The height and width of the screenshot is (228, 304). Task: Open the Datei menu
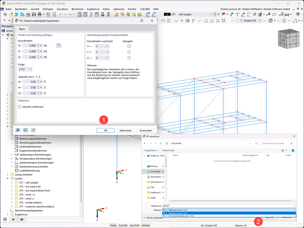tap(8, 9)
